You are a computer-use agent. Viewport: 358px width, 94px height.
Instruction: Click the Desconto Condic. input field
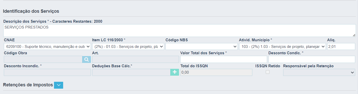(x=312, y=59)
